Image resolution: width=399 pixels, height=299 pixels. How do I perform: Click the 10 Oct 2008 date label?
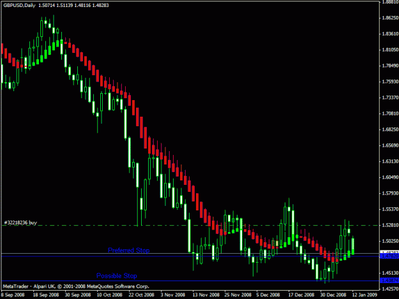pos(110,295)
